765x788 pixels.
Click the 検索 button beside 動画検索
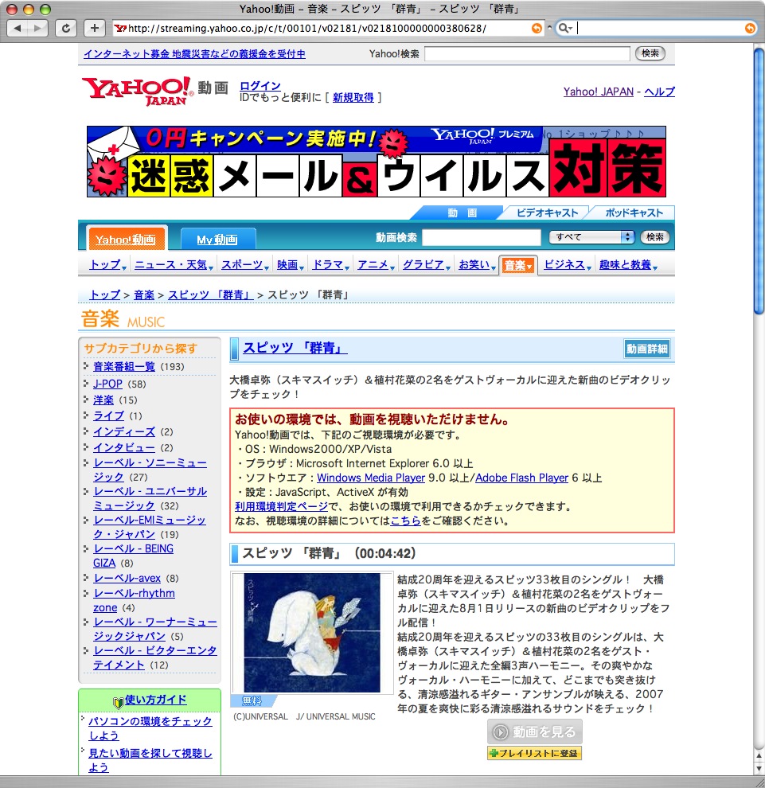[654, 236]
